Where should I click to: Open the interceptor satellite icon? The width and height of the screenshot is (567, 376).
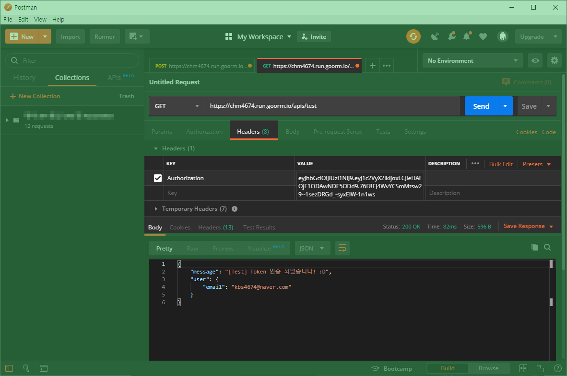point(435,36)
